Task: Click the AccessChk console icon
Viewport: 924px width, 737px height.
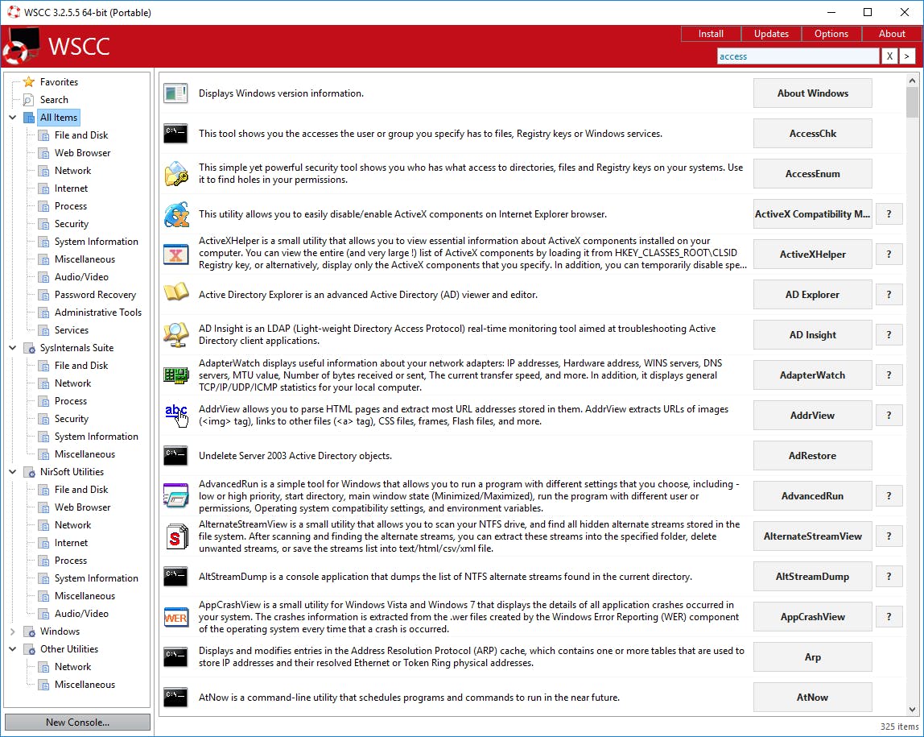Action: pos(175,134)
